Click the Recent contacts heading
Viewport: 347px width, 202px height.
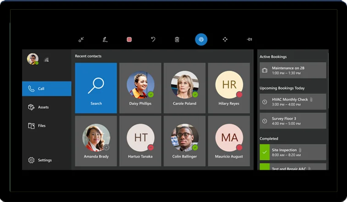click(88, 56)
